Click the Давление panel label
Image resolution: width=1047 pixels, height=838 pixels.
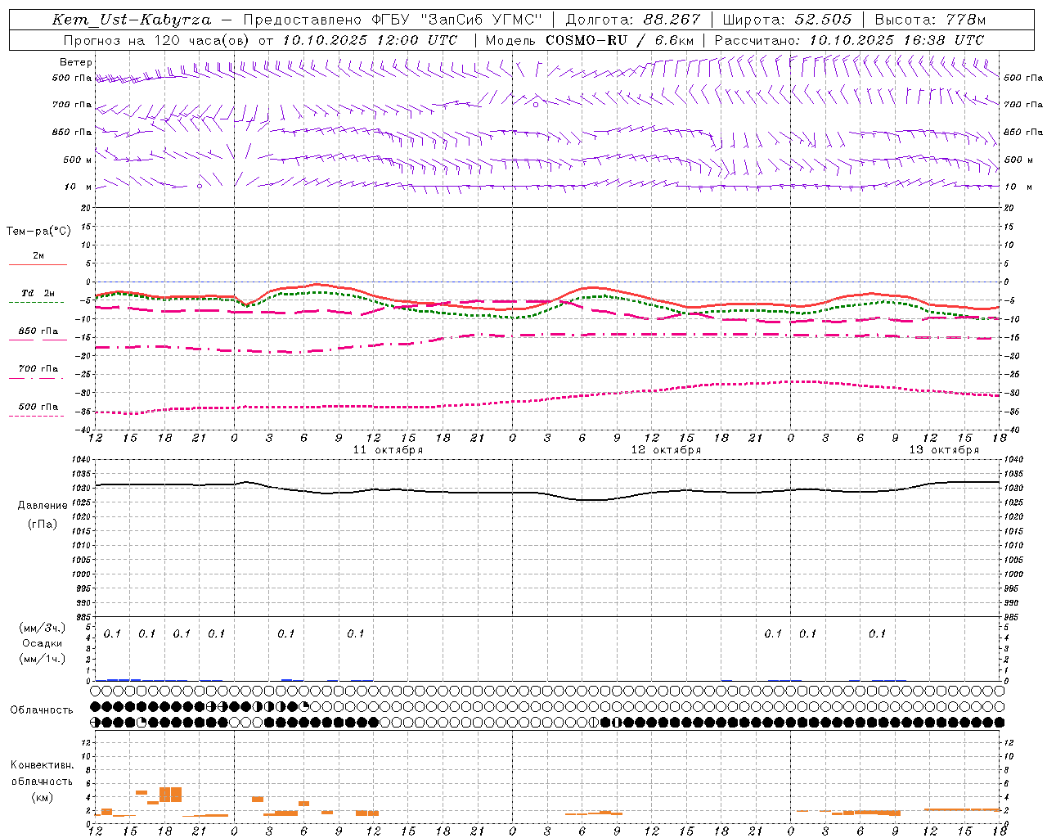[43, 506]
